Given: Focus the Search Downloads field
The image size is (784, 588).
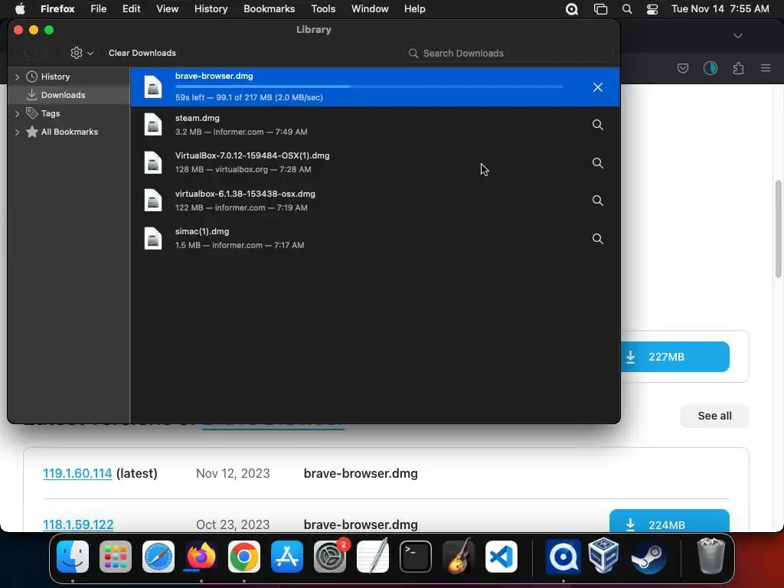Looking at the screenshot, I should (508, 54).
